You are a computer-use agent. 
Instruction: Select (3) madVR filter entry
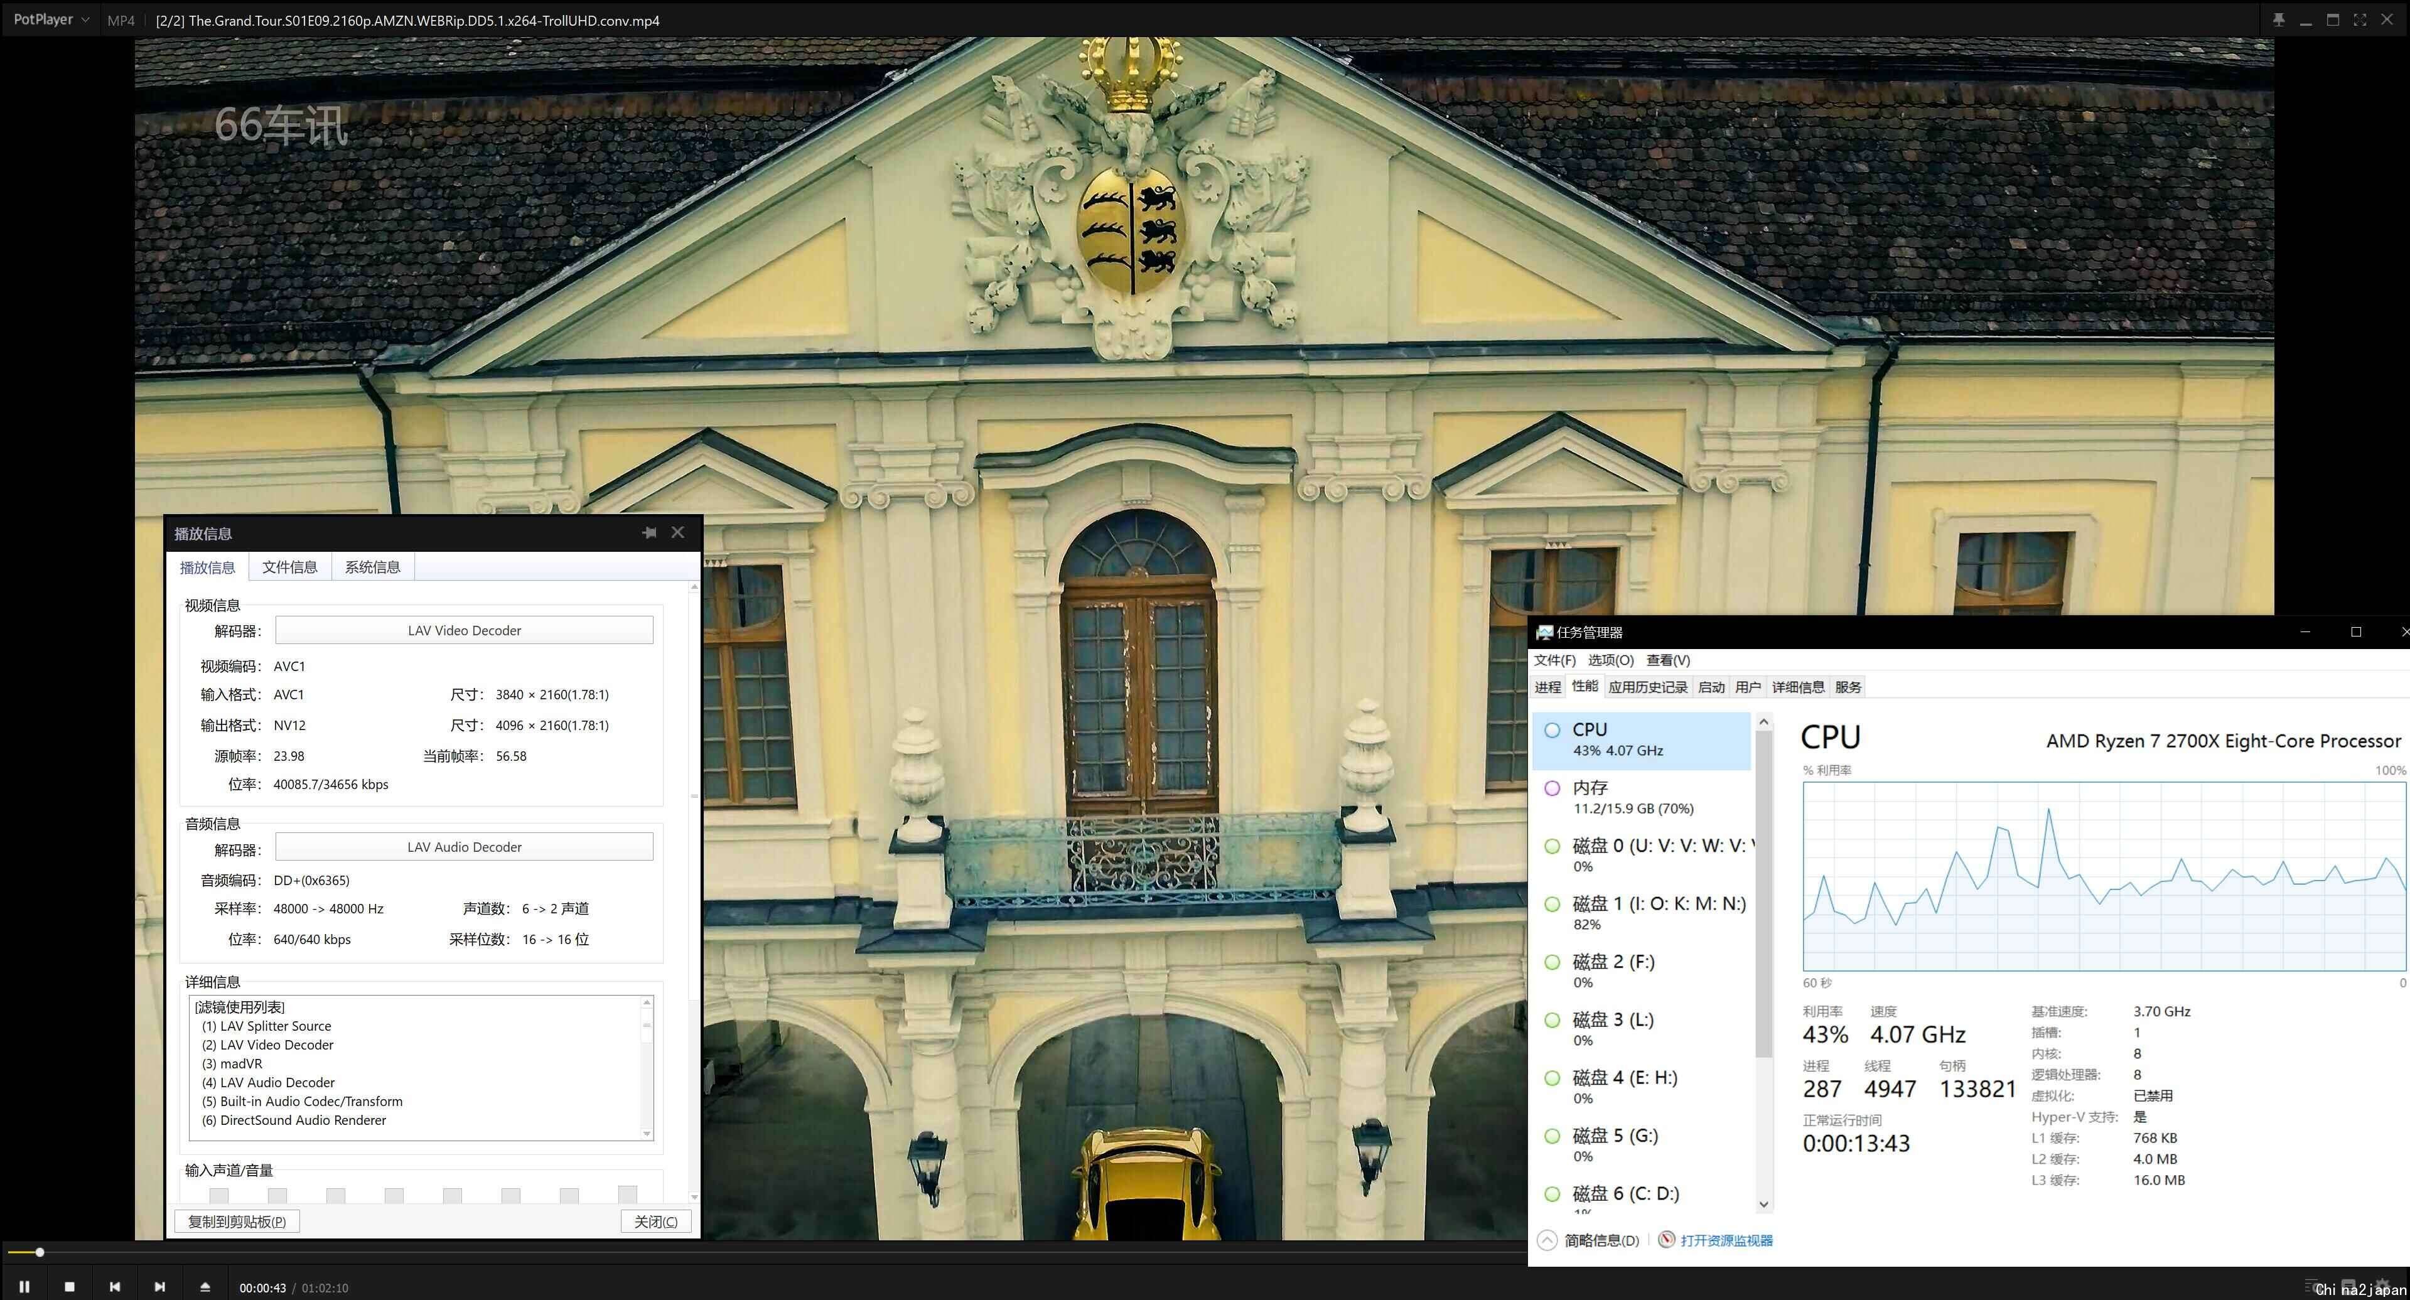232,1063
